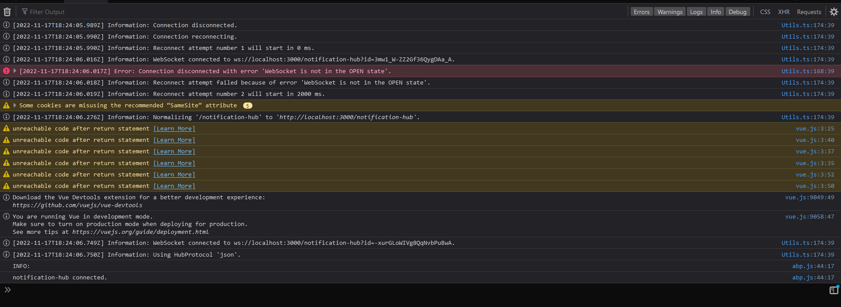Click console prompt double-chevron icon
Viewport: 841px width, 307px height.
point(7,290)
